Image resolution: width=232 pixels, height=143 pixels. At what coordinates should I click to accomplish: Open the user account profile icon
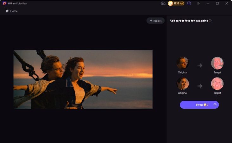click(x=189, y=3)
